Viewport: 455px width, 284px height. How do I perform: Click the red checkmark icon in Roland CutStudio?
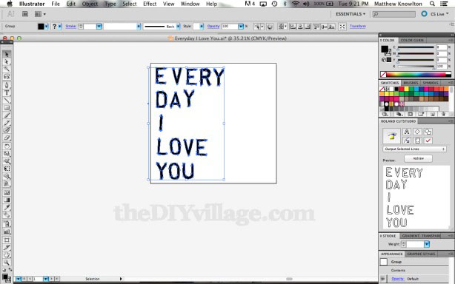[428, 141]
